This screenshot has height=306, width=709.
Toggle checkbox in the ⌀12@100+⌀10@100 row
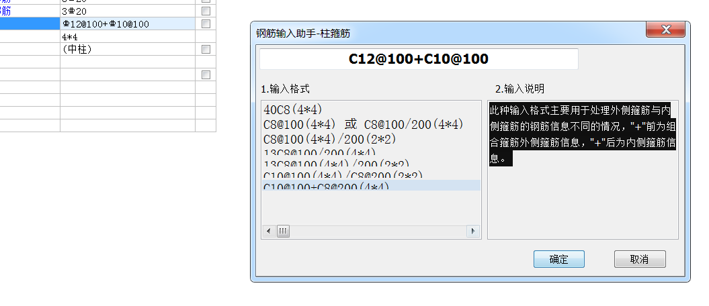click(x=206, y=24)
